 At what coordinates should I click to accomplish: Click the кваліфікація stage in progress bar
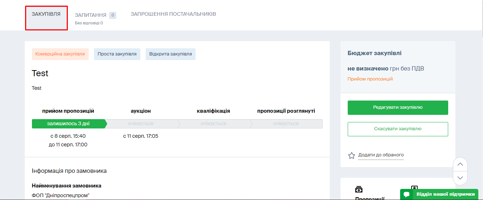tap(214, 124)
